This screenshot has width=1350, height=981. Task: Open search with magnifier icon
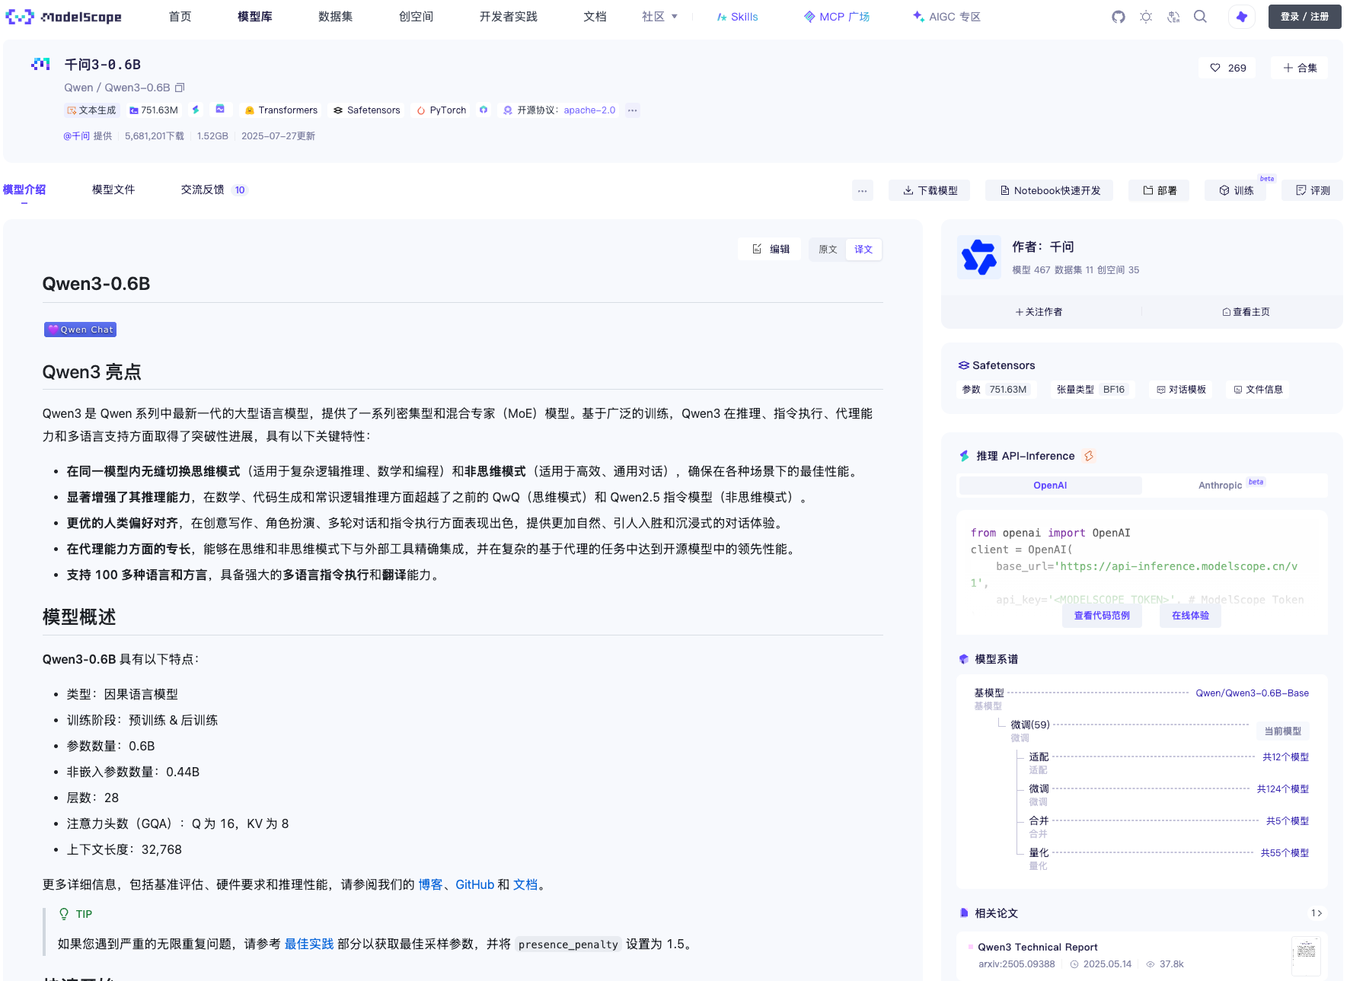pyautogui.click(x=1201, y=17)
